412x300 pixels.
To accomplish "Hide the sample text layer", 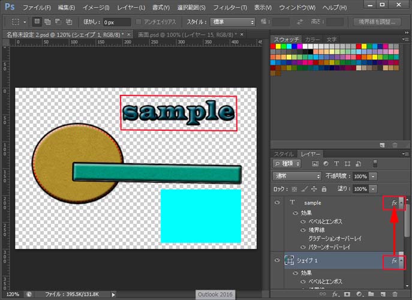I will 277,203.
